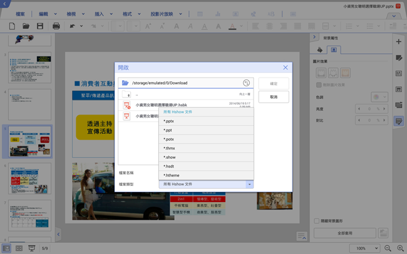
Task: Open the 100% zoom dropdown
Action: pyautogui.click(x=364, y=248)
